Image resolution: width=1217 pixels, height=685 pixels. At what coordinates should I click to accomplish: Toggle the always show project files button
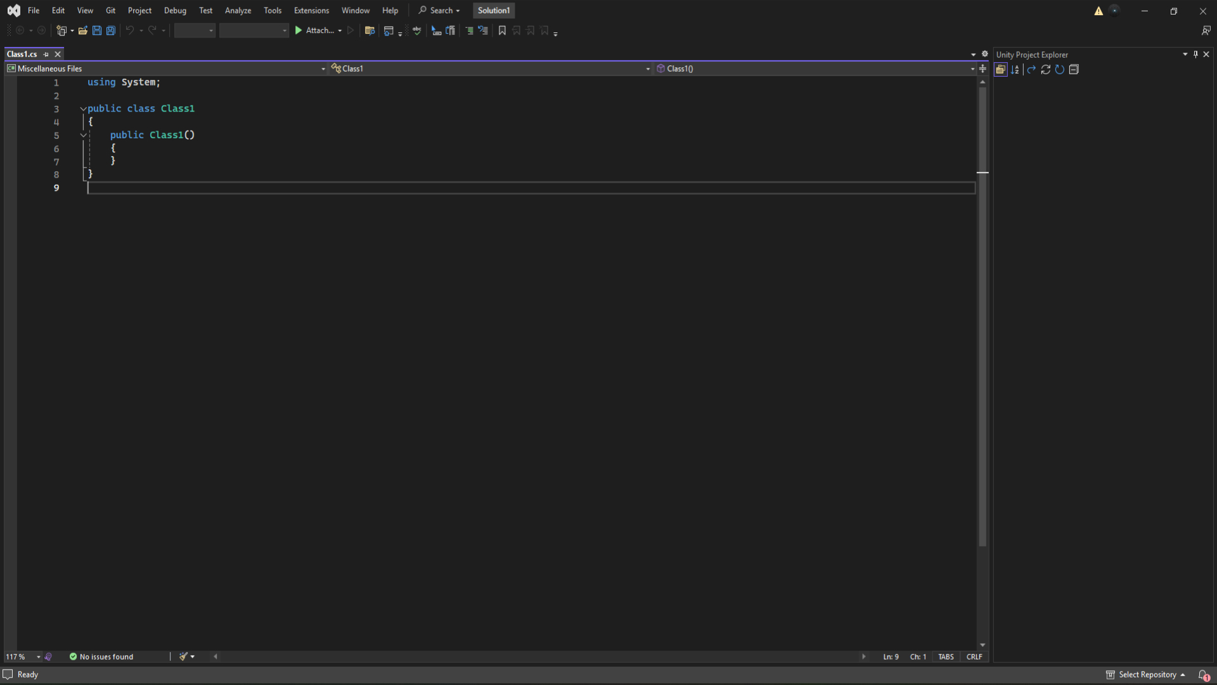(1001, 70)
